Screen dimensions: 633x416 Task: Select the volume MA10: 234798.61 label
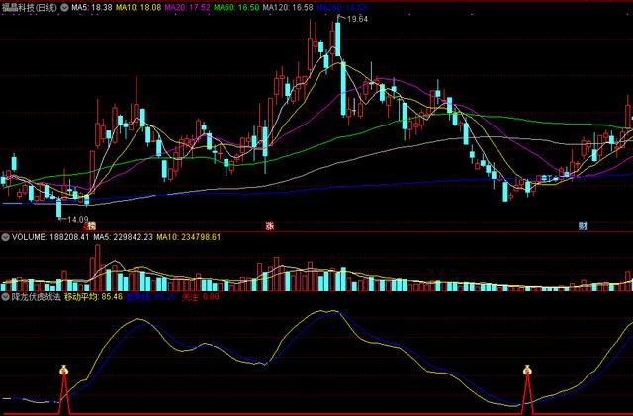click(x=198, y=237)
